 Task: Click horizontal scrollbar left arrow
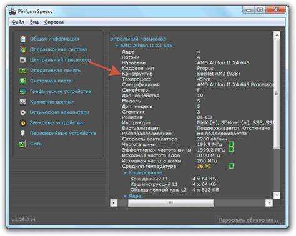click(x=114, y=202)
